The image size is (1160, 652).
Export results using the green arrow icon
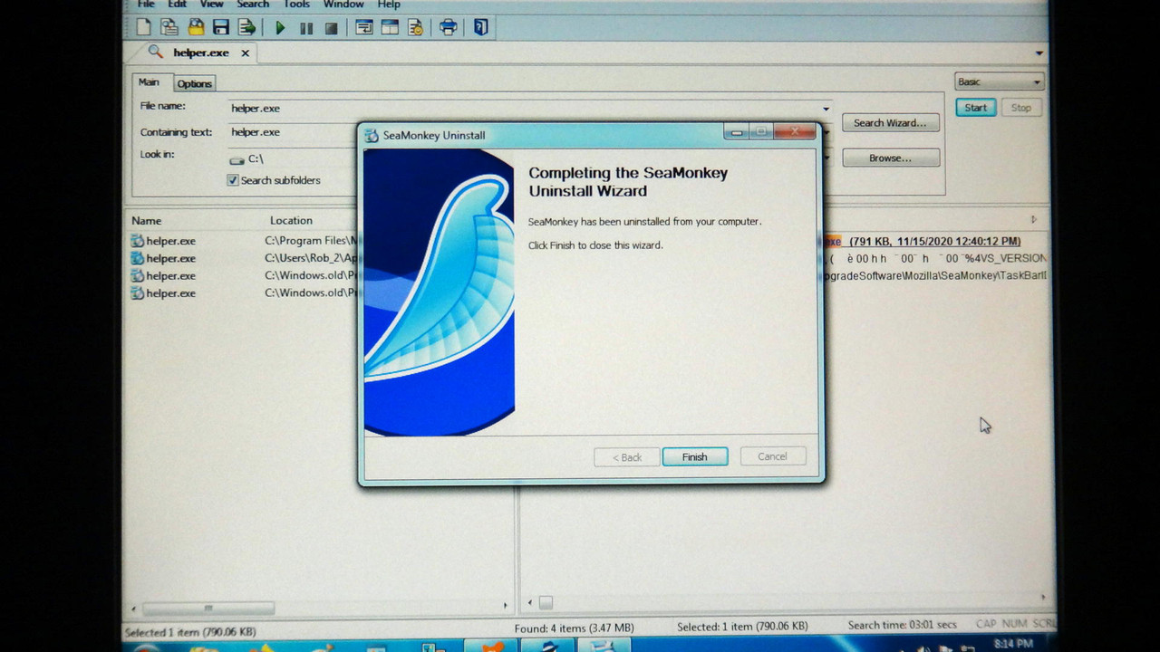tap(246, 27)
